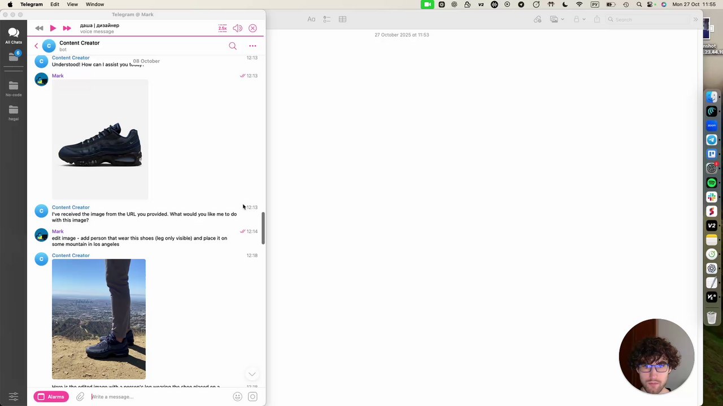Toggle Do Not Disturb moon icon
Image resolution: width=723 pixels, height=406 pixels.
565,5
